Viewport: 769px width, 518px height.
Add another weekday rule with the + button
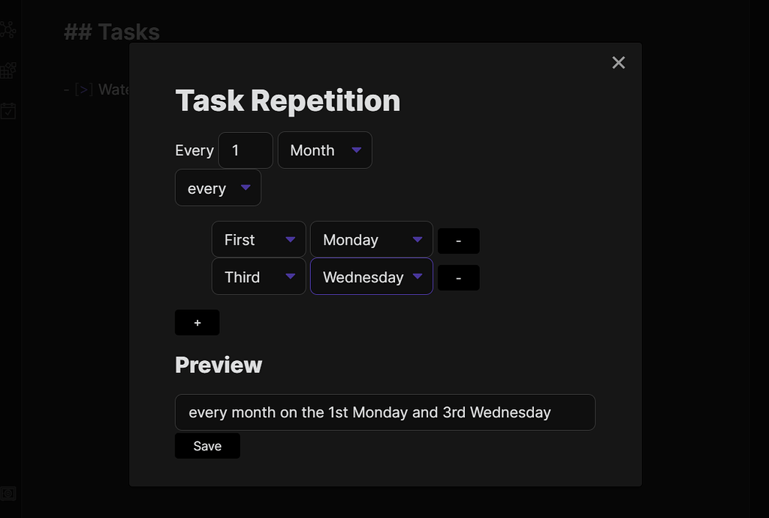coord(197,322)
